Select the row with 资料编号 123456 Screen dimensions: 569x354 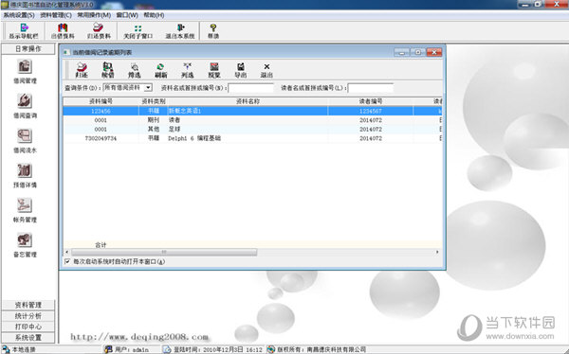252,111
